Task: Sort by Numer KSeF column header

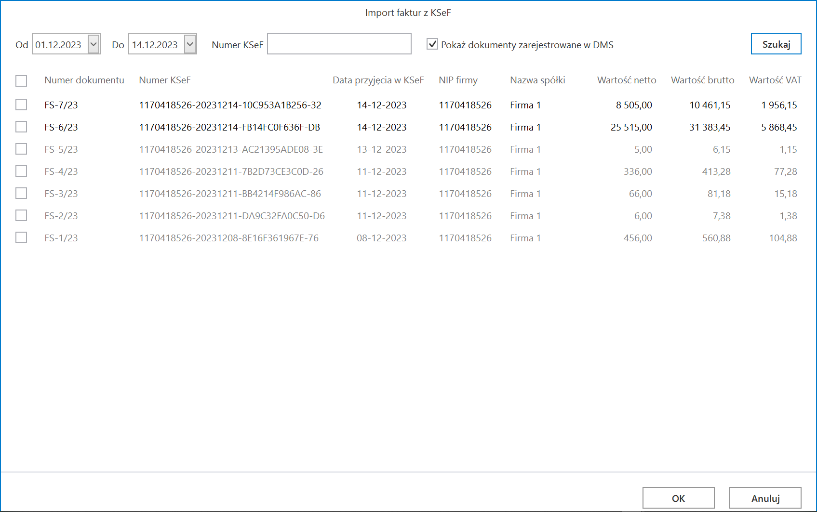Action: [165, 80]
